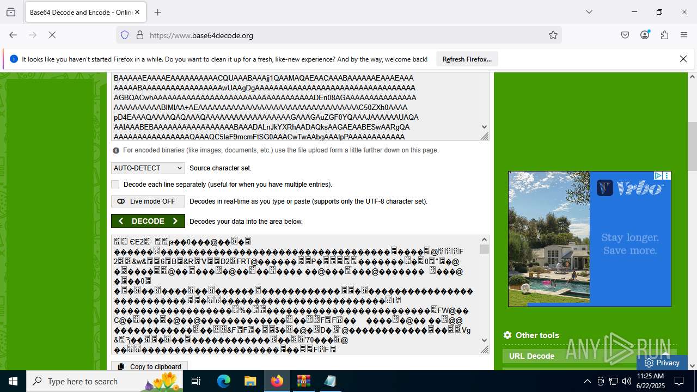Open the Pocket save icon
697x392 pixels.
[625, 35]
